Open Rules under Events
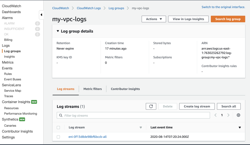The width and height of the screenshot is (250, 145). tap(8, 74)
